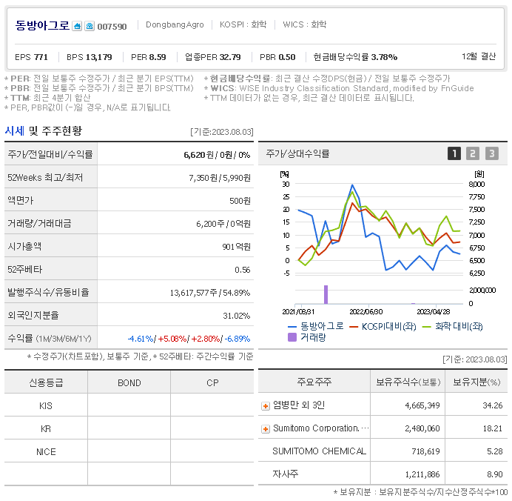Click the purple volume bar in the chart
512x501 pixels.
(x=326, y=295)
